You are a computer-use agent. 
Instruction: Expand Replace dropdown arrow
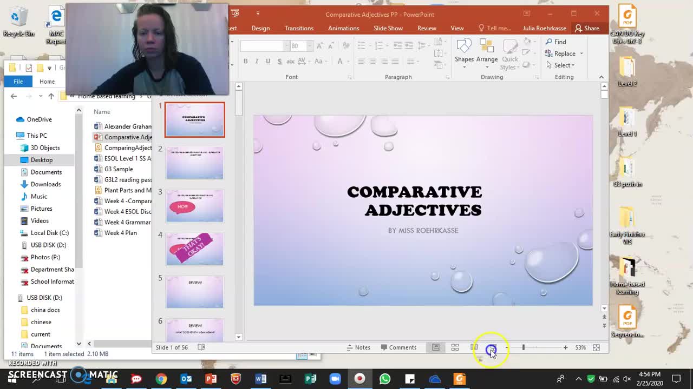[581, 53]
